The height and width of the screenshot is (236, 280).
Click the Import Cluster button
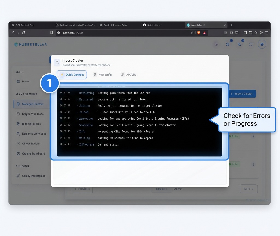242,94
